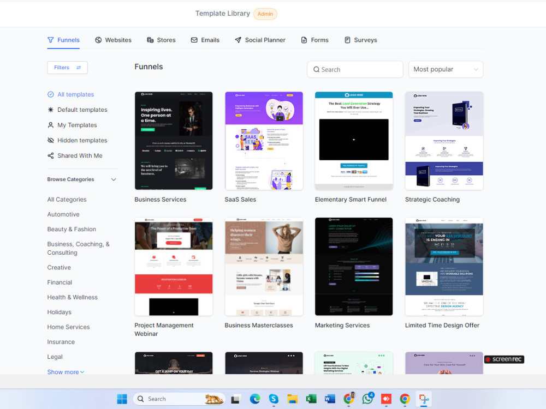Click the Surveys clipboard icon
546x409 pixels.
(347, 40)
